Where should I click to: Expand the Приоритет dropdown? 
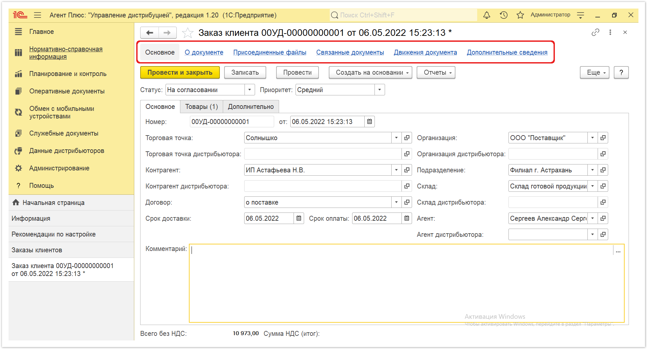tap(379, 90)
